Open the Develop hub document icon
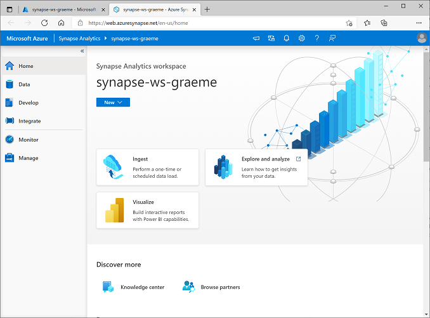This screenshot has height=318, width=430. click(x=10, y=103)
